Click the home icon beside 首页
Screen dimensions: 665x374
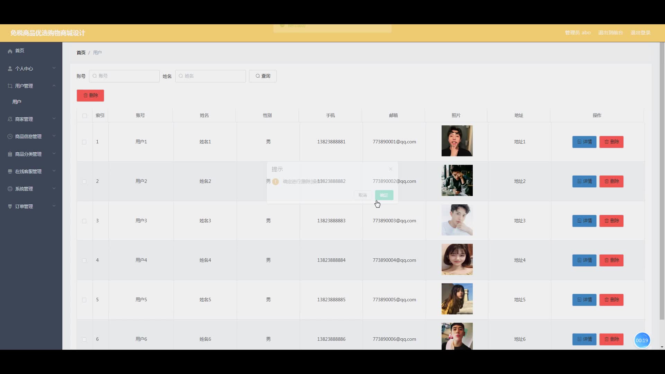[x=10, y=51]
